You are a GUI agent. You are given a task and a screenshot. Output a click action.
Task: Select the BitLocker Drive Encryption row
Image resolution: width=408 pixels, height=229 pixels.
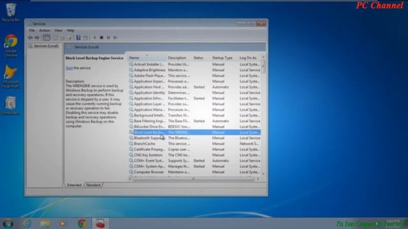194,127
